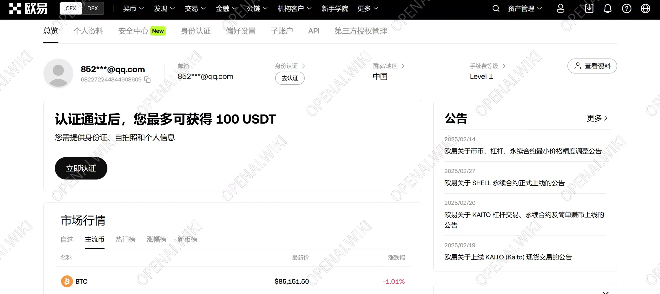Open the search magnifier icon
Viewport: 660px width, 294px height.
pos(496,8)
